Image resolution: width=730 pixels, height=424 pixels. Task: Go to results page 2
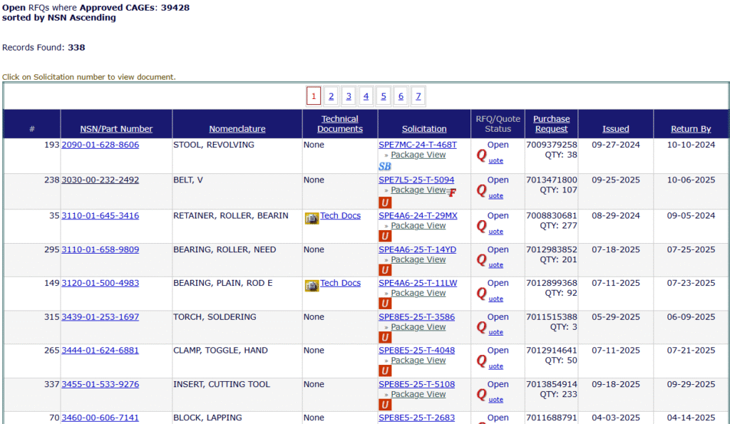coord(331,96)
